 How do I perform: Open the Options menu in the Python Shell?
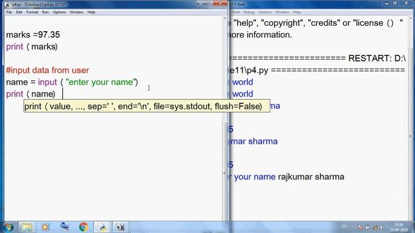click(x=265, y=12)
